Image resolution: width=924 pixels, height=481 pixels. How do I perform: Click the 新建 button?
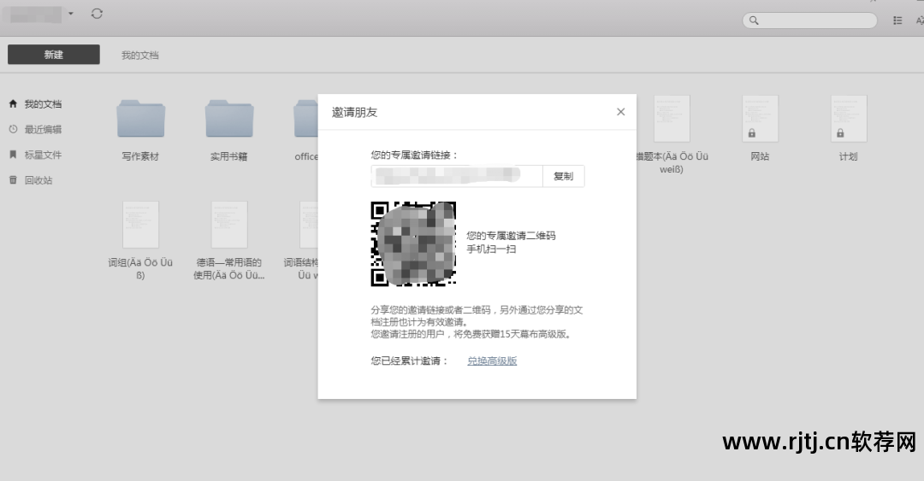coord(54,55)
